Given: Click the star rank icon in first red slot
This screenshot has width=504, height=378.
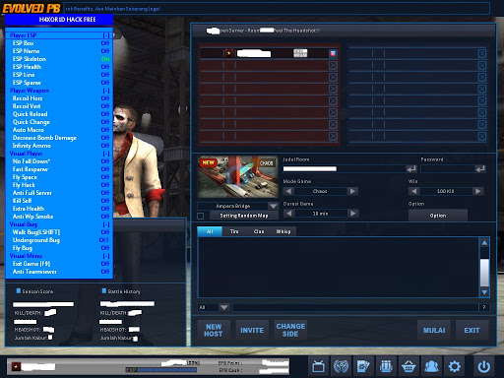Looking at the screenshot, I should pos(229,53).
